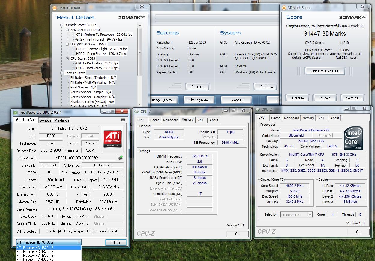Click the BIOS save chip icon in GPU-Z
The image size is (375, 261).
pos(121,157)
